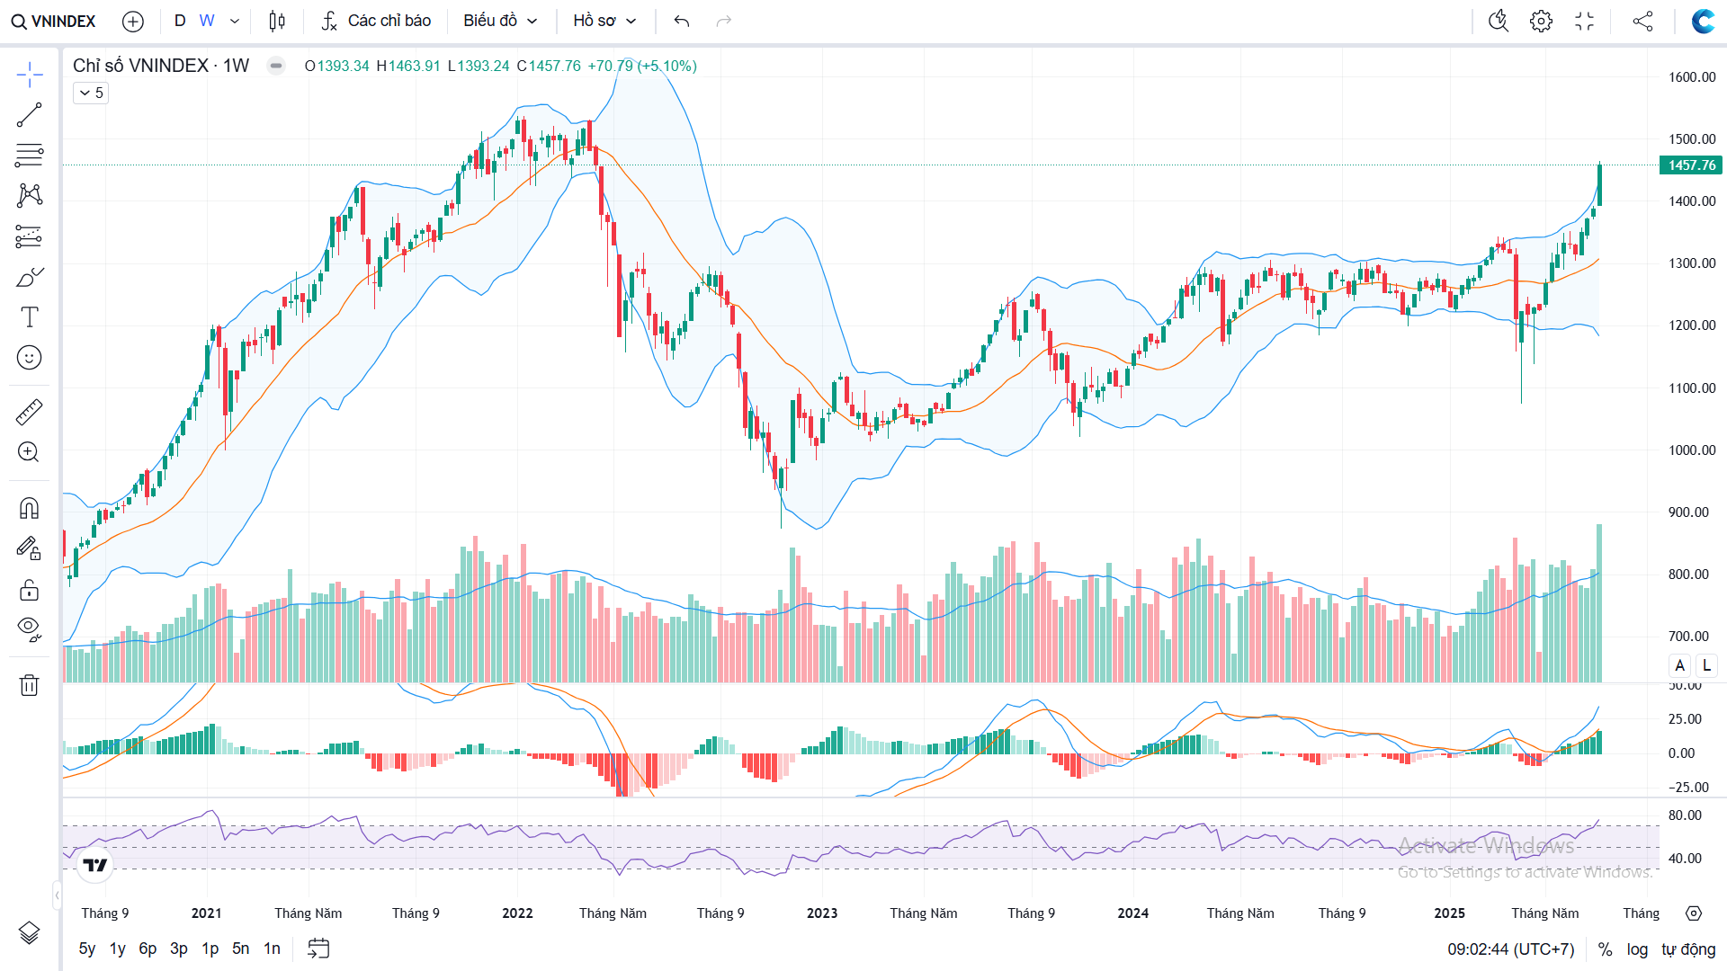Select the ruler measure tool
The image size is (1727, 971).
coord(29,412)
